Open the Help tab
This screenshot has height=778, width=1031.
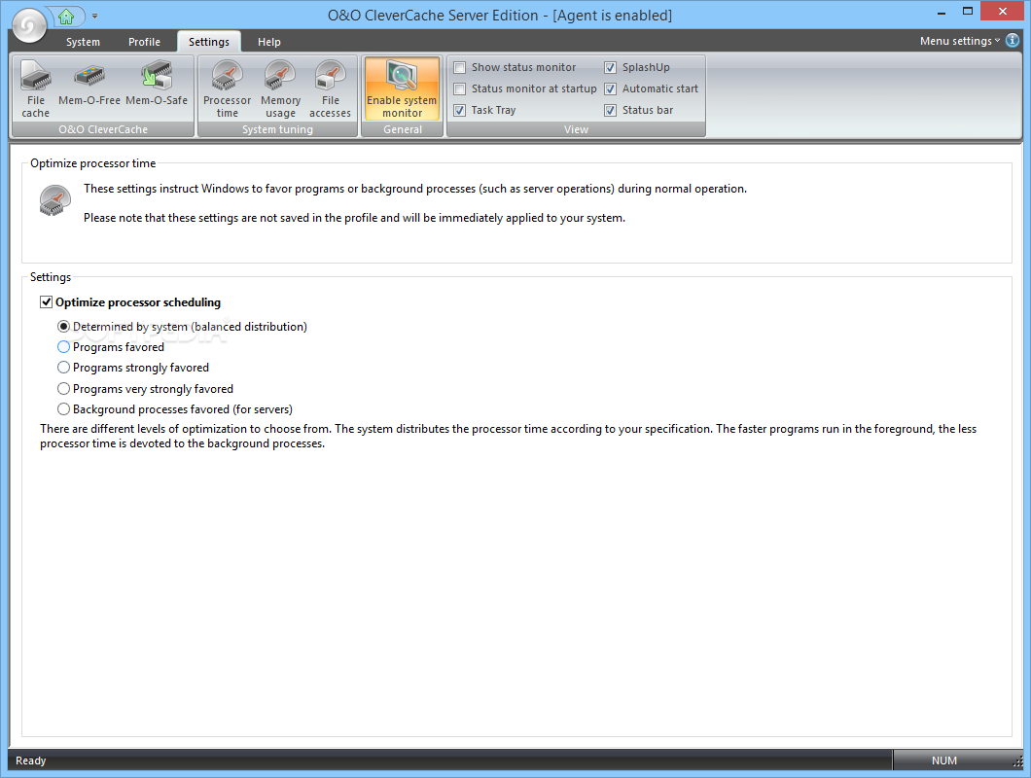(x=268, y=42)
